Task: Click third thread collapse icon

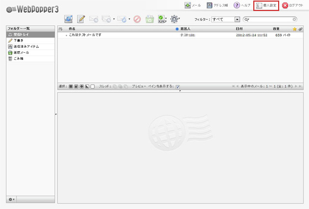Action: click(126, 86)
